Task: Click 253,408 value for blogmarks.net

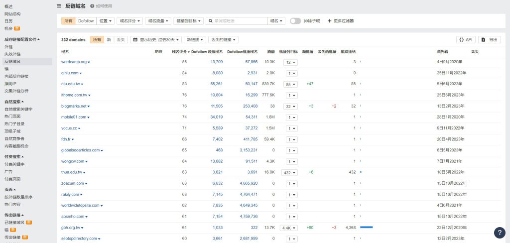Action: tap(250, 106)
